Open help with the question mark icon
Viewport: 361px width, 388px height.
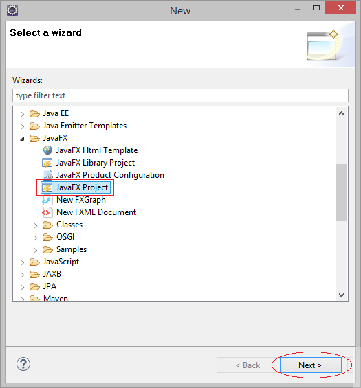(23, 364)
